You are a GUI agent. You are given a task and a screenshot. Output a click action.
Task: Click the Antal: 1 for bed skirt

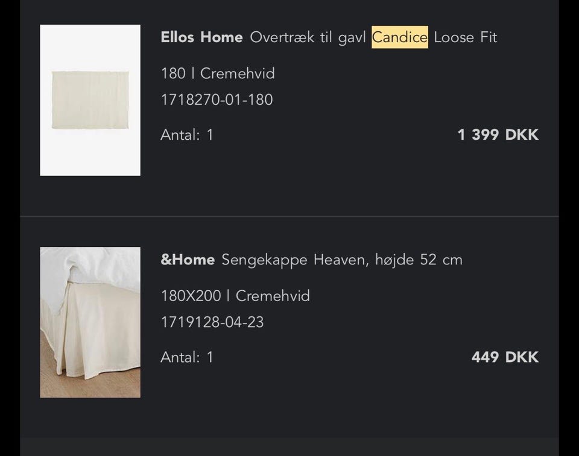point(186,357)
